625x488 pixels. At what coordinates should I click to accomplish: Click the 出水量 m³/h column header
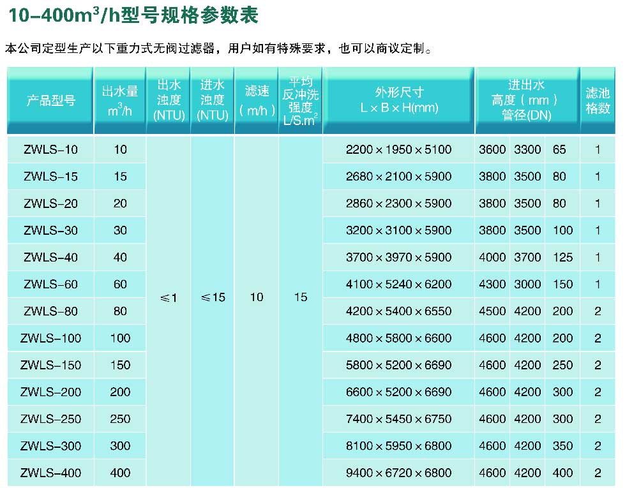120,100
